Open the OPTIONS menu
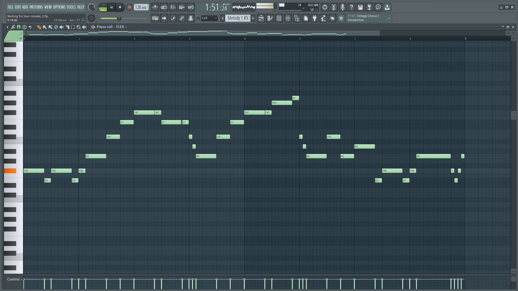 (x=59, y=7)
